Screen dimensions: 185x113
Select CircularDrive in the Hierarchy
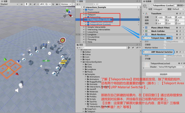coord(94,37)
